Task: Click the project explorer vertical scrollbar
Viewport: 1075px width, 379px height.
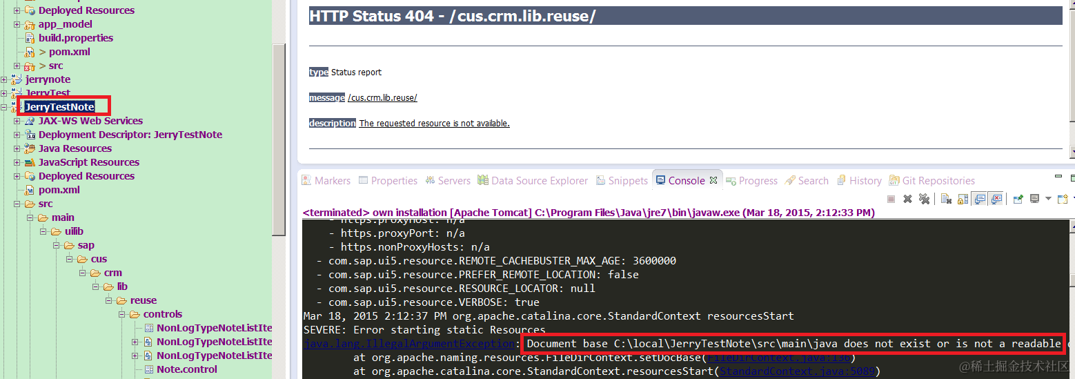Action: tap(279, 138)
